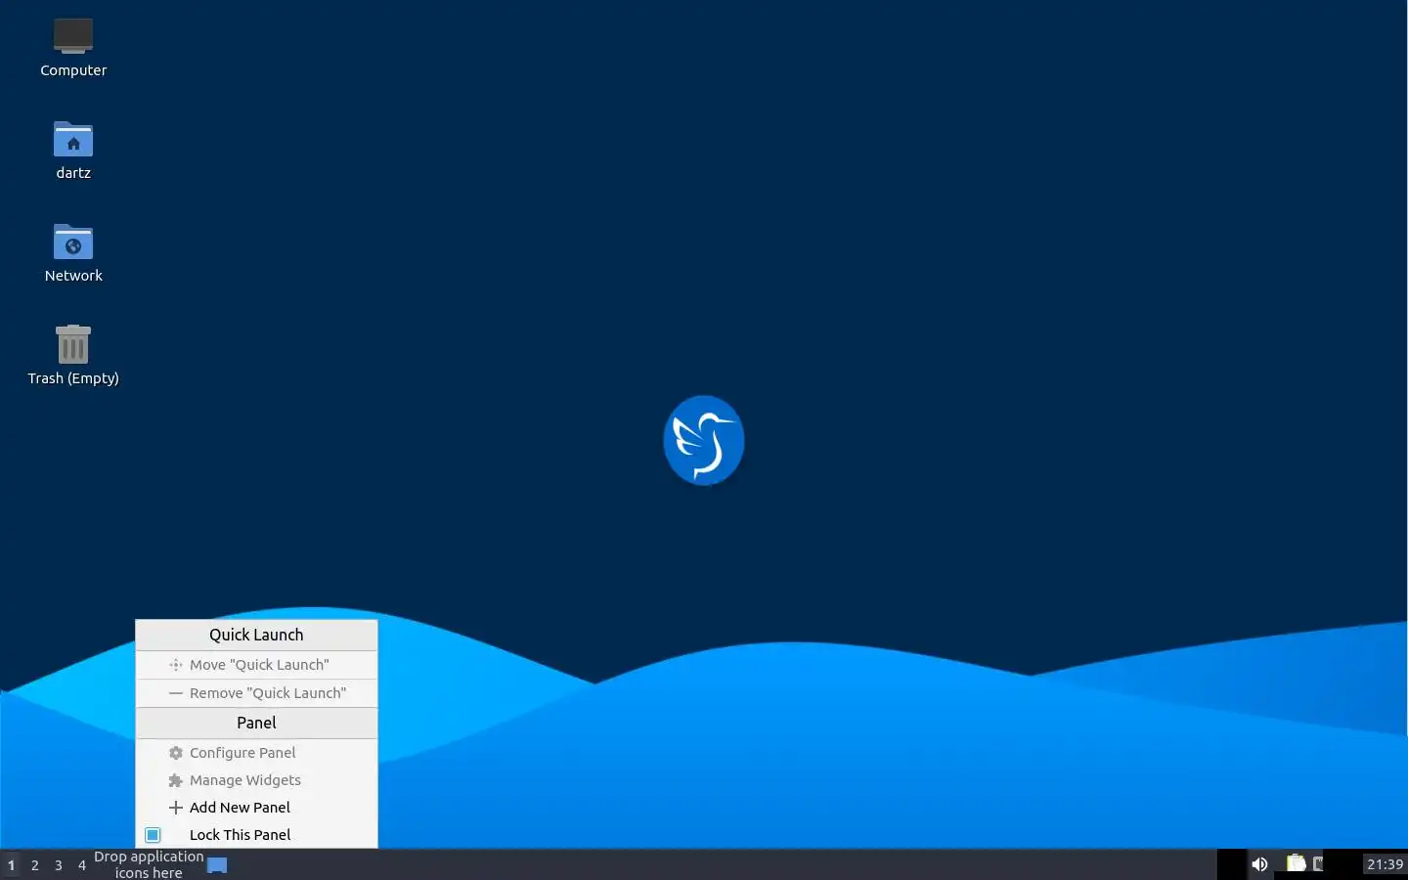Screen dimensions: 1408x880
Task: Open the clipboard manager tray icon
Action: (1296, 863)
